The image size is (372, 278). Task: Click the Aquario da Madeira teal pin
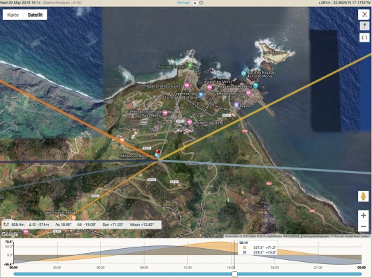click(x=255, y=85)
